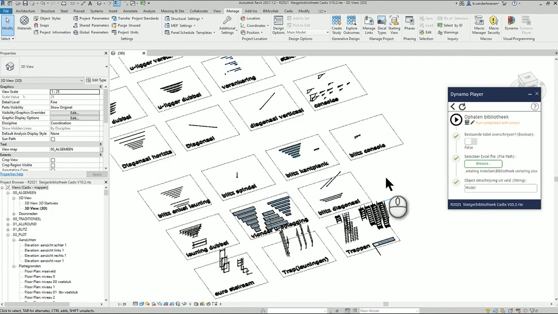Toggle Bestaande tabel overschrijven switch

pos(471,141)
